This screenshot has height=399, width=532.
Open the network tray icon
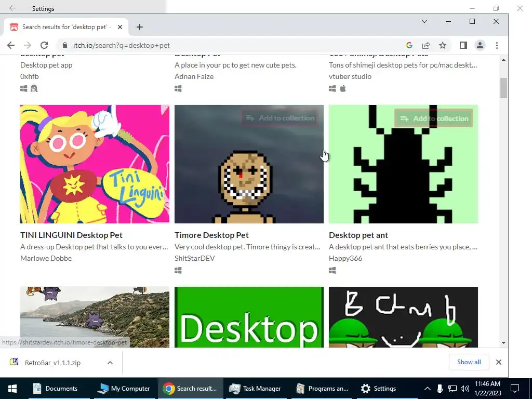point(453,389)
